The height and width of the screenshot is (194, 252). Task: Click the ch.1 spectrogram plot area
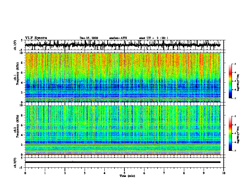(x=123, y=77)
